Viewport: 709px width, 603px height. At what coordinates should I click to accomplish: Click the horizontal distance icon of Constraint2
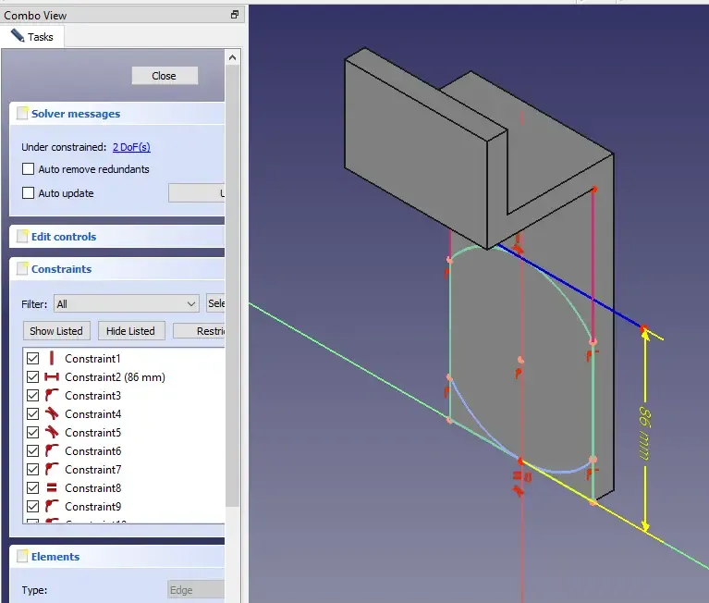tap(52, 377)
